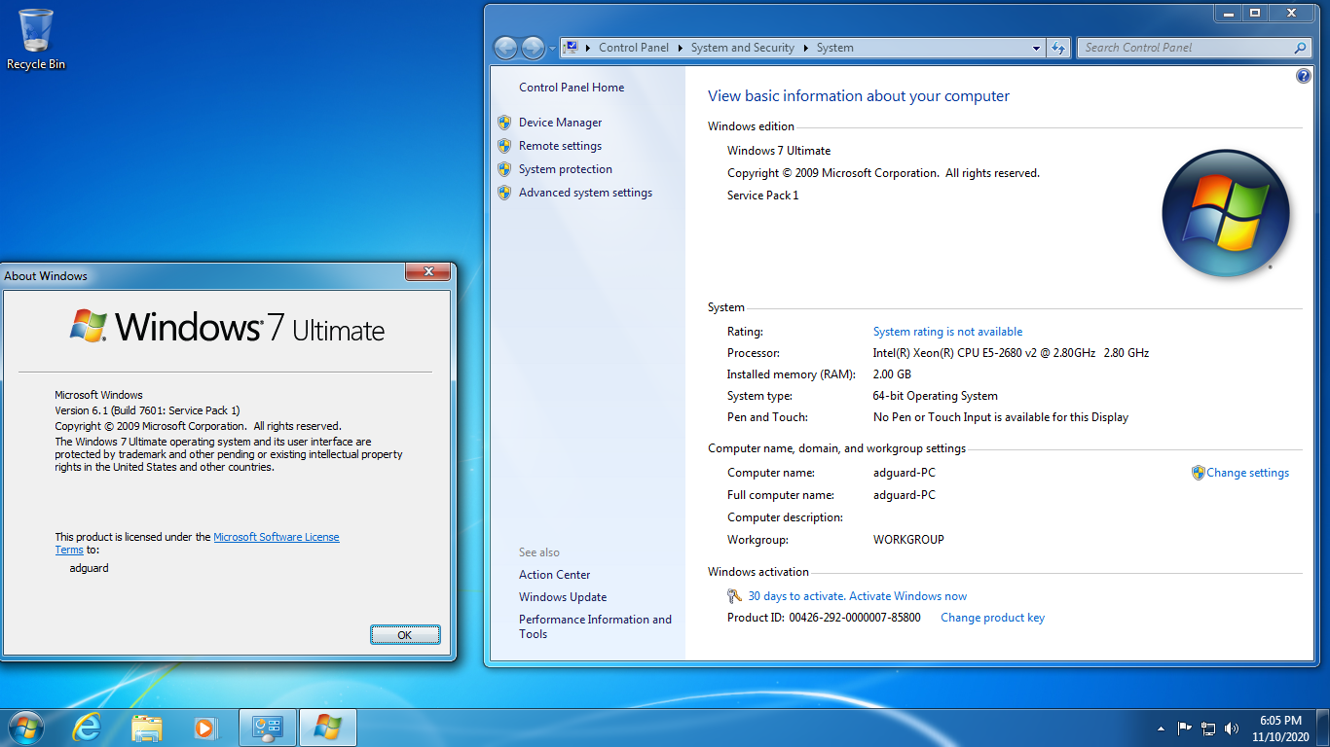Image resolution: width=1330 pixels, height=747 pixels.
Task: Expand arrow after Control Panel breadcrumb
Action: click(x=680, y=48)
